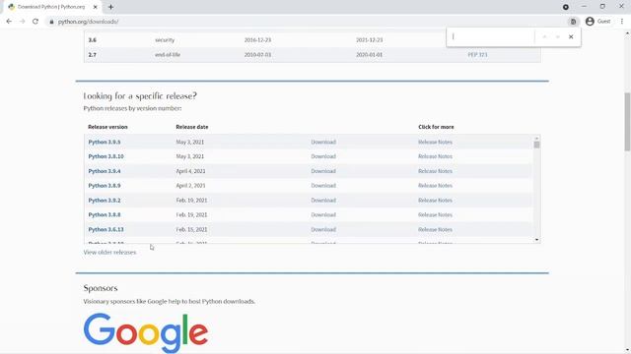Click the release list scroll-up arrow

pos(536,138)
